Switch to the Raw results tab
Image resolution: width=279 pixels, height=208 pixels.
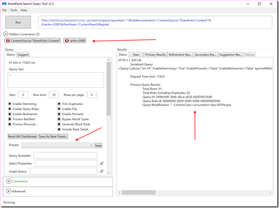click(x=136, y=55)
